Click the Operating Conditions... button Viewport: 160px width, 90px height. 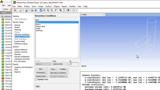coord(59,73)
